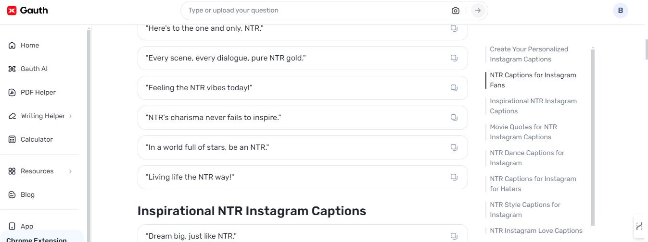The width and height of the screenshot is (648, 242).
Task: Expand the Resources submenu
Action: 70,171
